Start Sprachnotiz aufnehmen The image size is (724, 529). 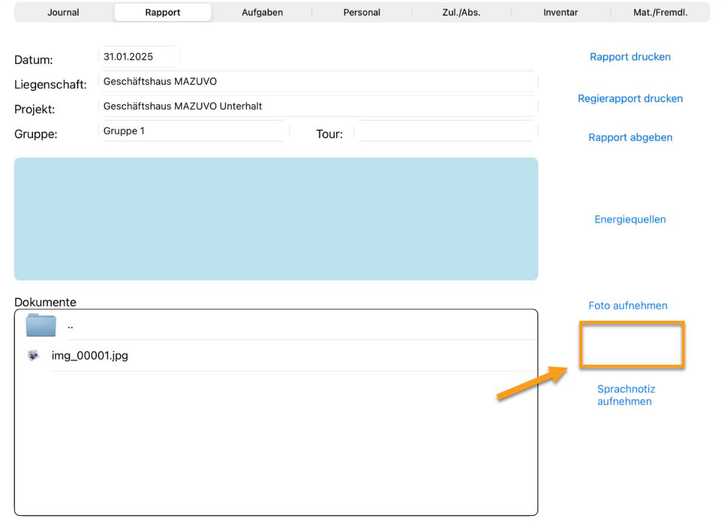coord(625,395)
